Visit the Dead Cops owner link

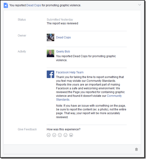coord(63,37)
